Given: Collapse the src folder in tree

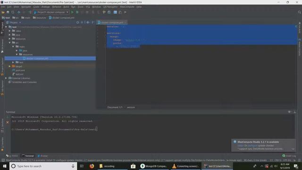Looking at the screenshot, I should 9,42.
